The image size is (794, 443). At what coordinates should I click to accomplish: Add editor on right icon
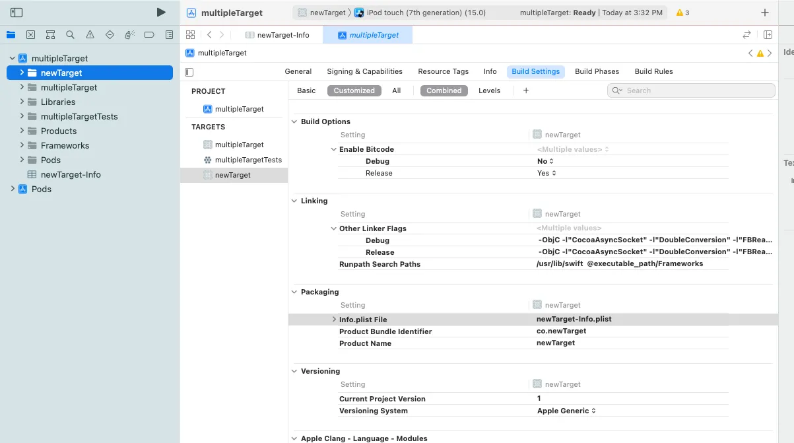click(x=768, y=35)
